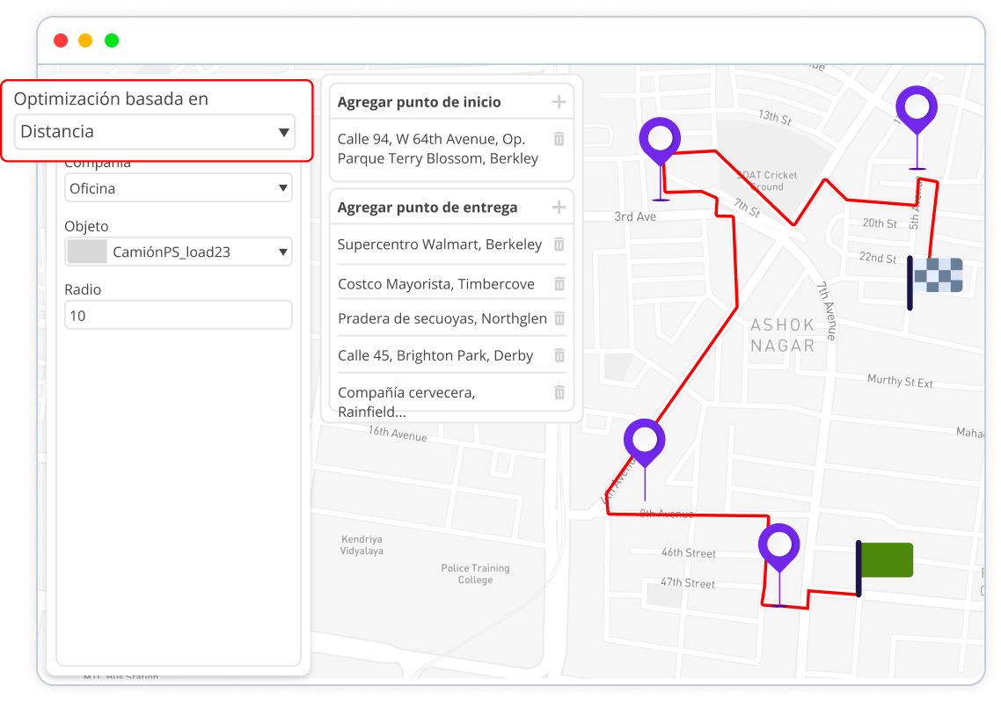
Task: Click Agregar punto de inicio header
Action: pyautogui.click(x=419, y=102)
